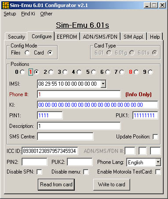The image size is (168, 199).
Task: Click the Read from card button
Action: click(x=56, y=185)
